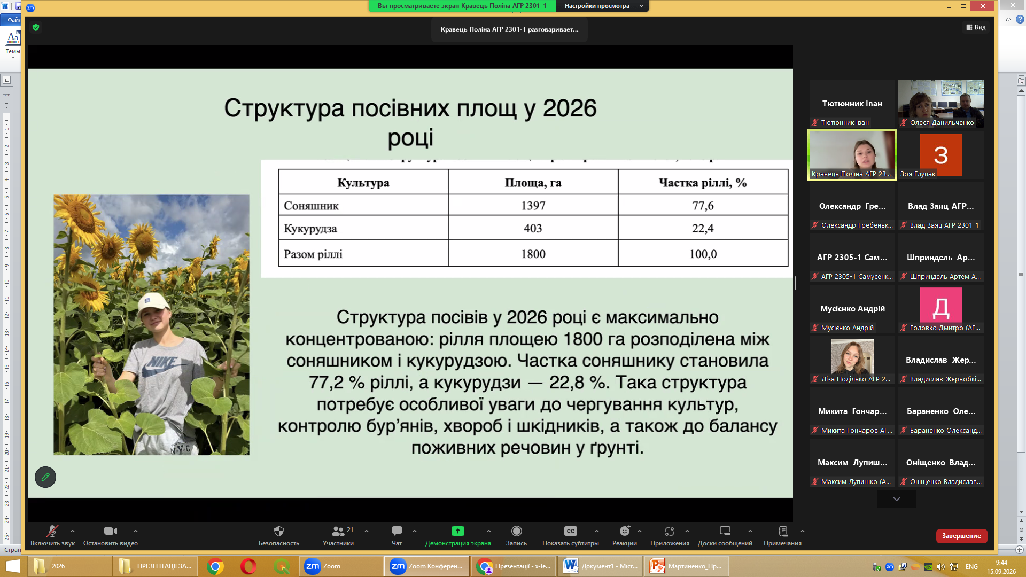The width and height of the screenshot is (1026, 577).
Task: Switch to Zoom Конференция taskbar item
Action: (x=427, y=566)
